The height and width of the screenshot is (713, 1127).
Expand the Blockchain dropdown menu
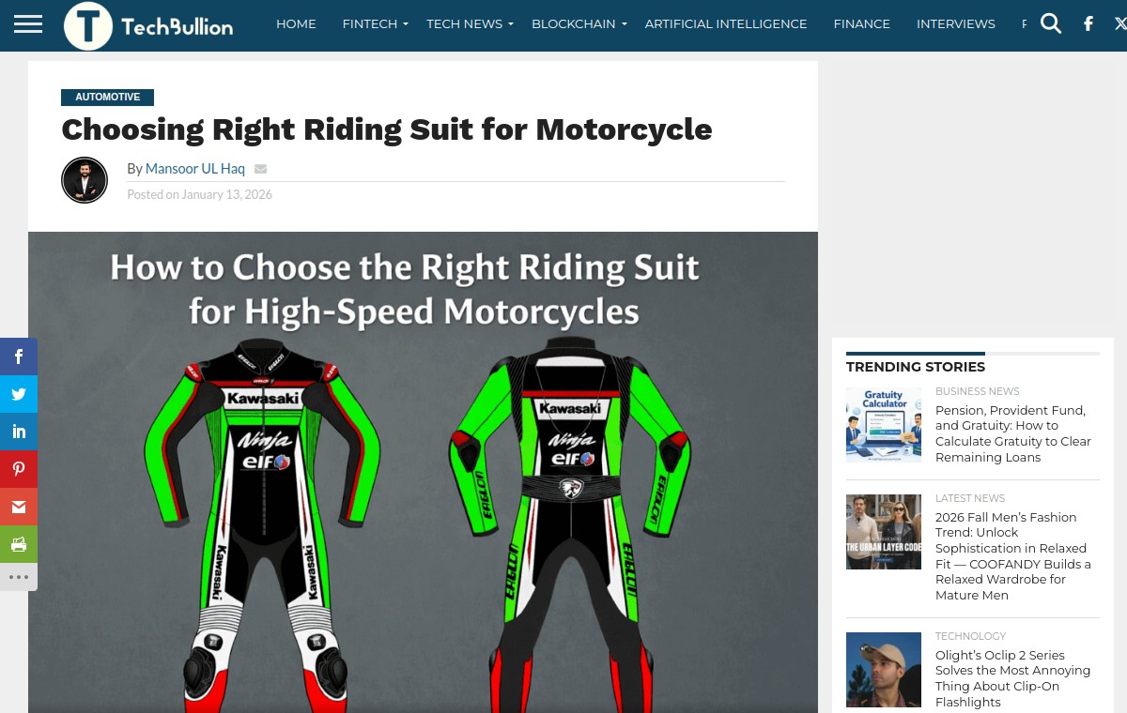(579, 24)
